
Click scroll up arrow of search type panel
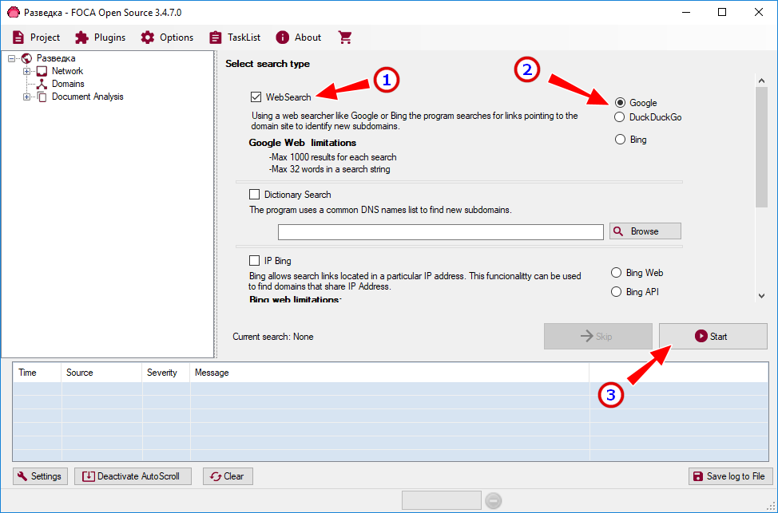(762, 81)
